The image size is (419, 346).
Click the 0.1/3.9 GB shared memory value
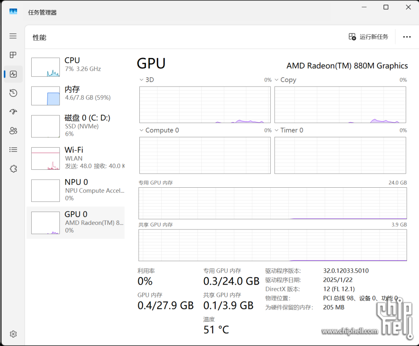click(228, 305)
